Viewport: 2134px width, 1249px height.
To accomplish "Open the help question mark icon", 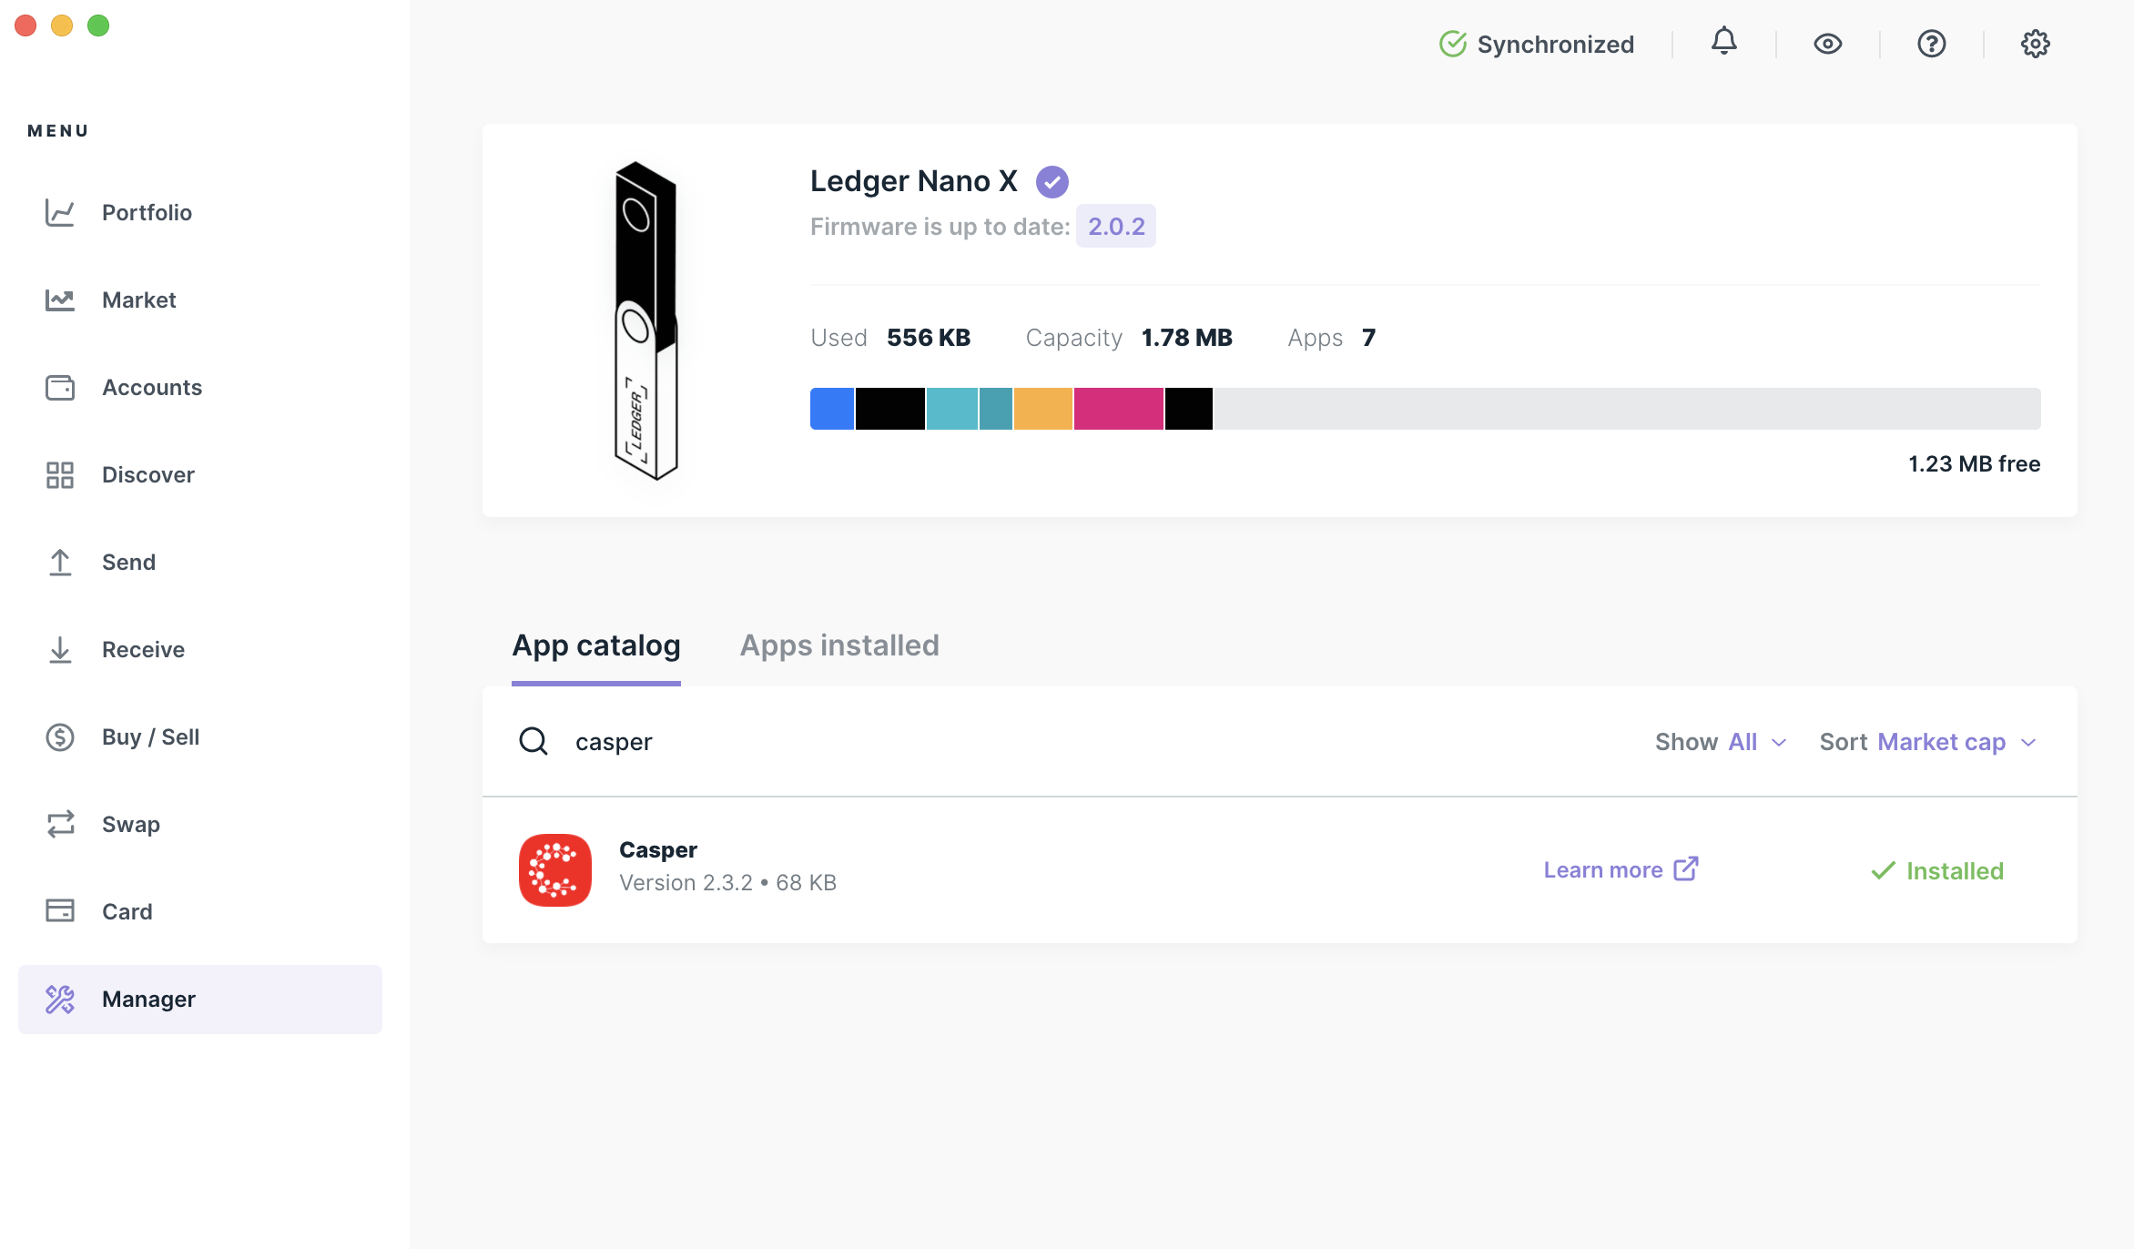I will (1931, 44).
